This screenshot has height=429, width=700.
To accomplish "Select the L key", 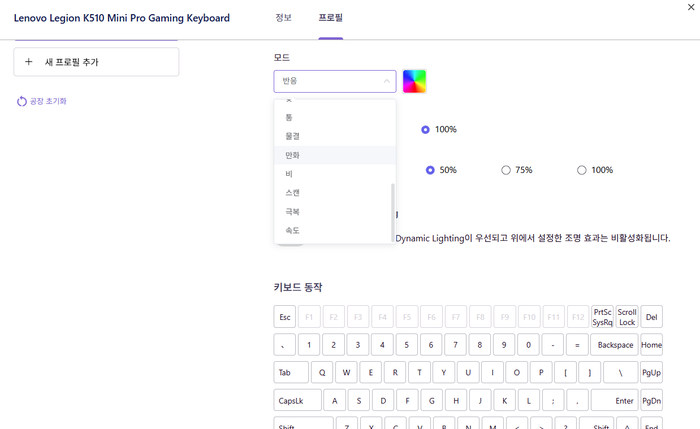I will click(x=529, y=400).
